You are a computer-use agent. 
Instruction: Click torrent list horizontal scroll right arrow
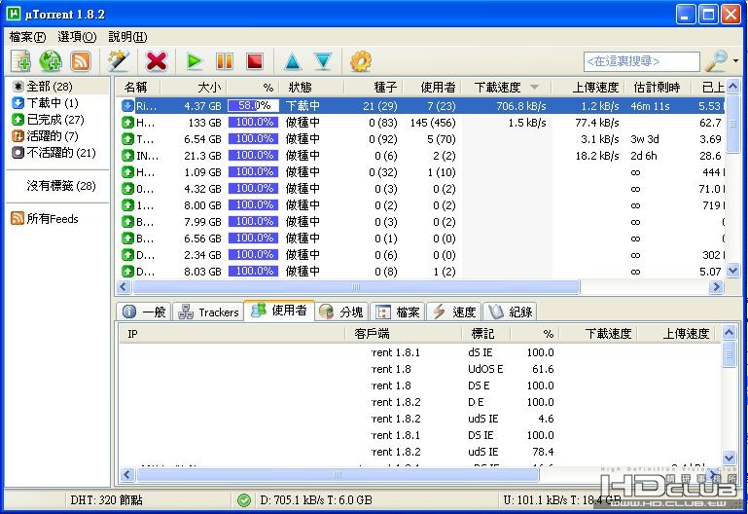(716, 286)
